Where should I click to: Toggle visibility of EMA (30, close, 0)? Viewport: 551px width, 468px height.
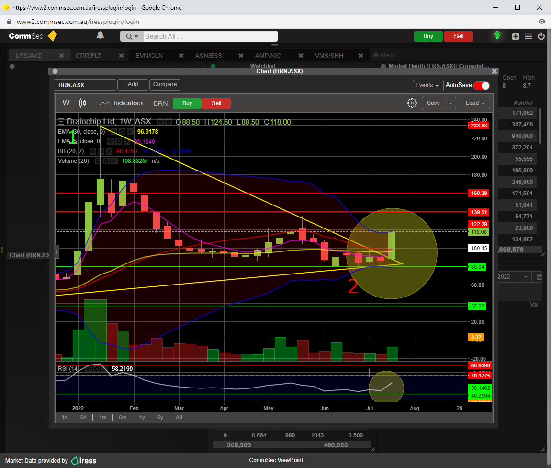113,132
